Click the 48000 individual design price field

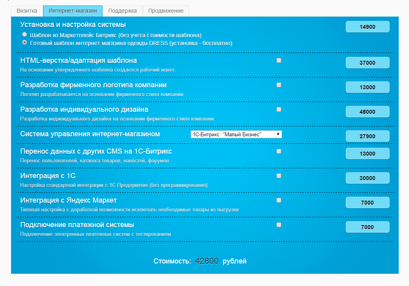pyautogui.click(x=367, y=112)
